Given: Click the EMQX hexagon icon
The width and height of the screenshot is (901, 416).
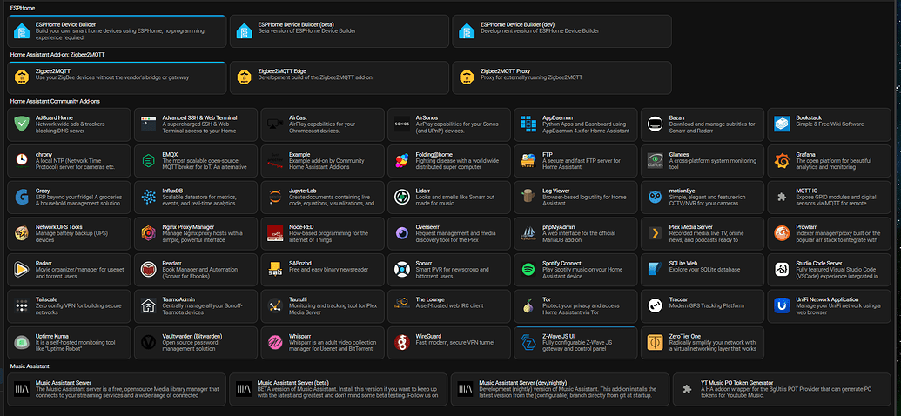Looking at the screenshot, I should pos(148,160).
